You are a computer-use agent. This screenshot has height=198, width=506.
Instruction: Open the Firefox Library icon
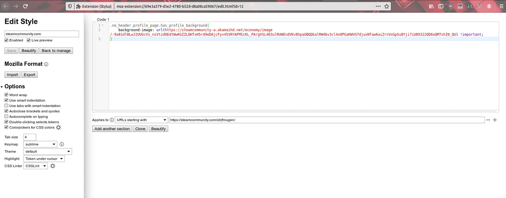pyautogui.click(x=431, y=6)
